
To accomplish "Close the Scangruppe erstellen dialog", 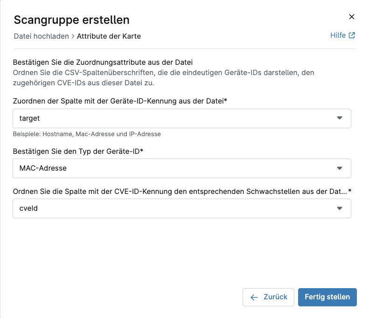I will coord(352,17).
